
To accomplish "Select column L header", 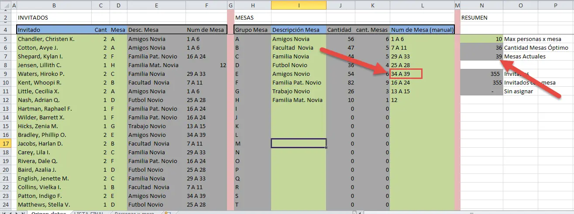I will (x=422, y=5).
